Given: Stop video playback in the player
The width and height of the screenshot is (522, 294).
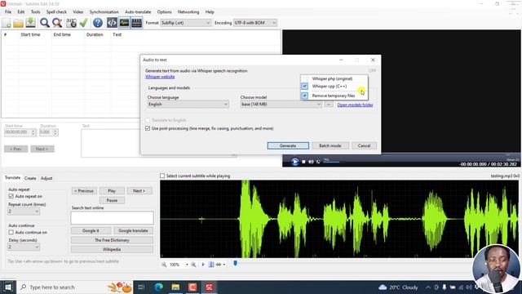Looking at the screenshot, I should point(303,162).
